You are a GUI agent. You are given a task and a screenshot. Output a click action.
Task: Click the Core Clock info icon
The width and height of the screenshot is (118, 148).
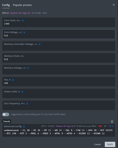point(23,20)
